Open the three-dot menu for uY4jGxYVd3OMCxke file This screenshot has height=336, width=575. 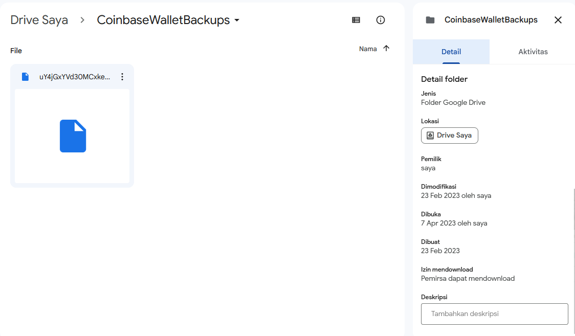[x=122, y=77]
